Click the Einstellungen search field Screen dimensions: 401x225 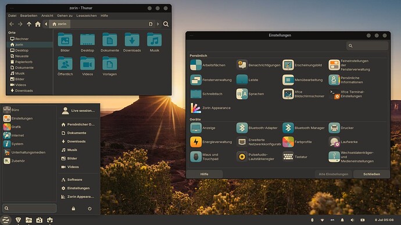point(367,46)
